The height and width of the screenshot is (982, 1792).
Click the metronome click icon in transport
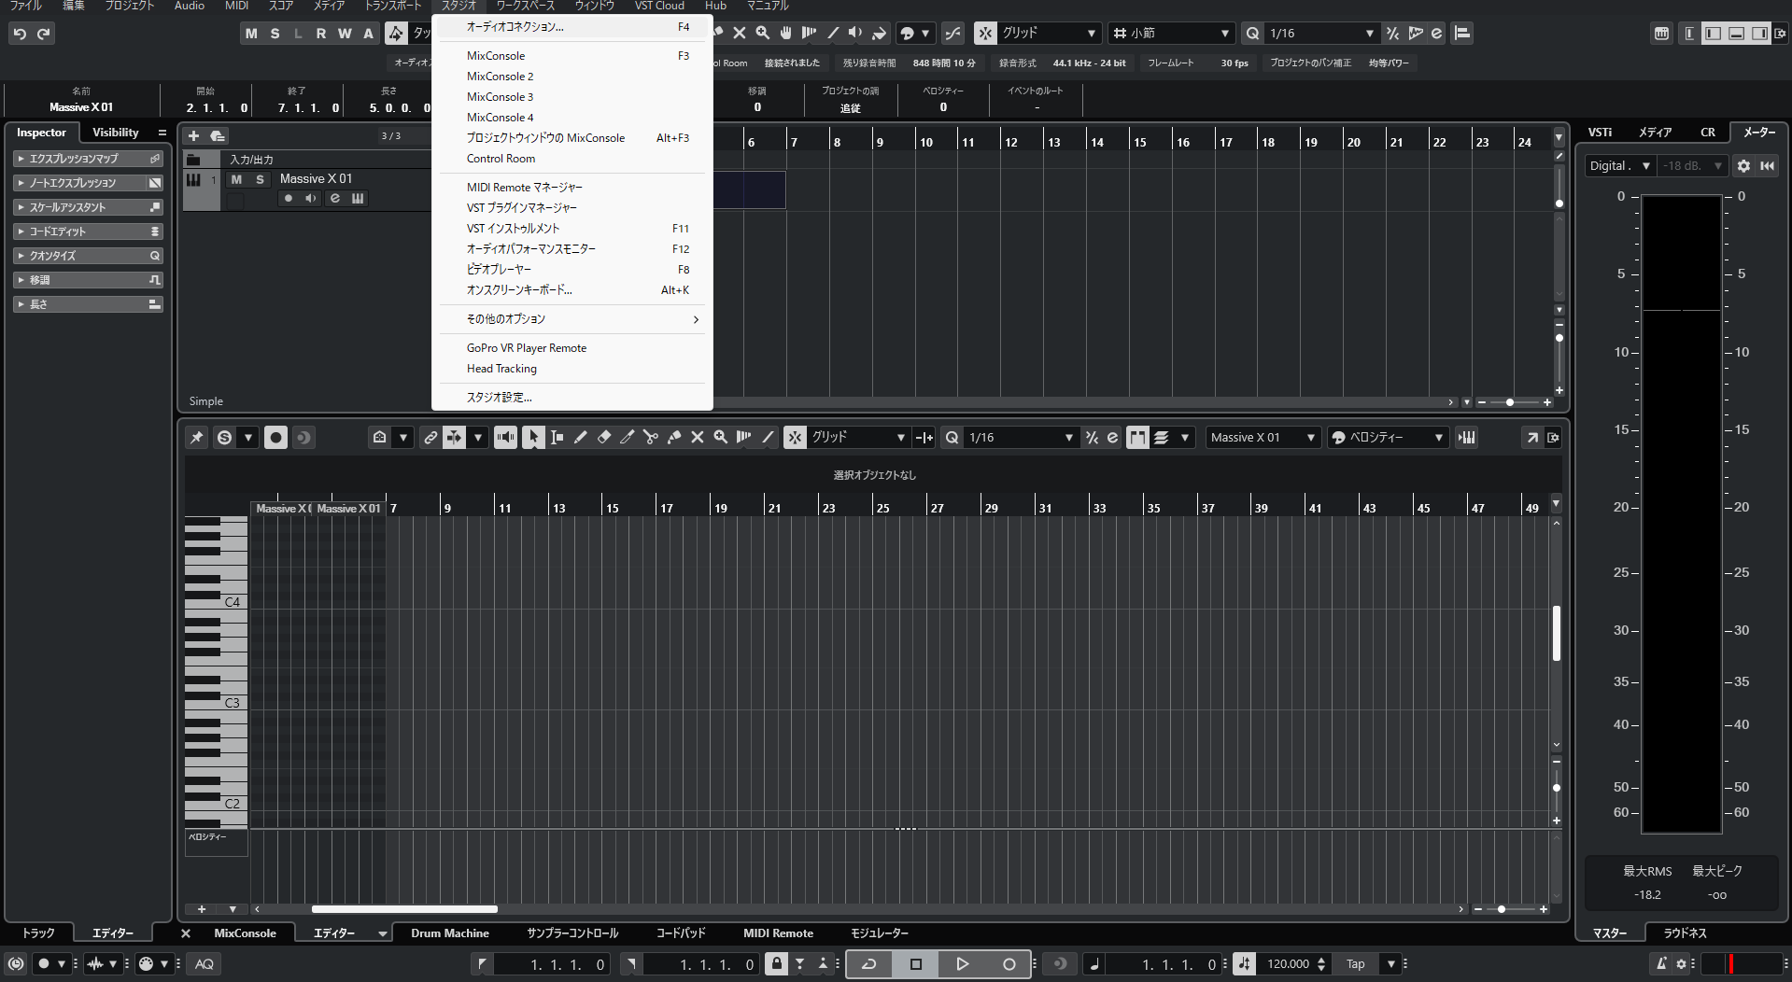pos(1661,964)
